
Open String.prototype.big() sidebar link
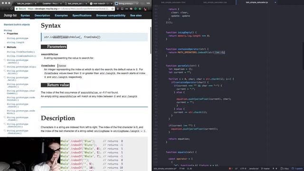click(21, 66)
